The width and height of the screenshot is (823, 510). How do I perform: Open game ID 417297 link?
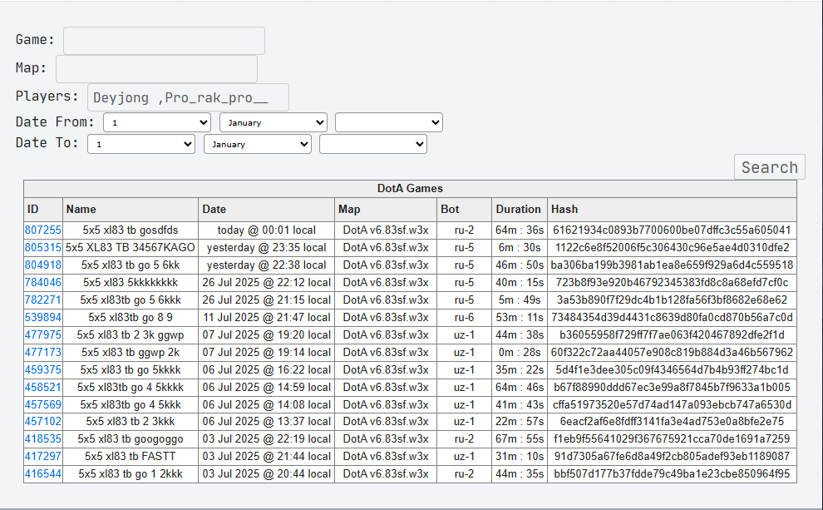coord(43,456)
